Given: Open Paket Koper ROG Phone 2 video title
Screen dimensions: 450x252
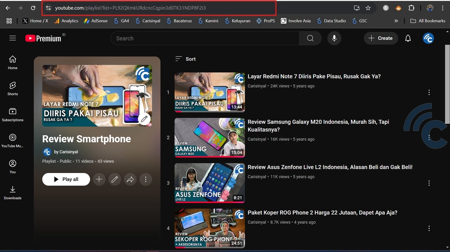Looking at the screenshot, I should click(x=322, y=213).
